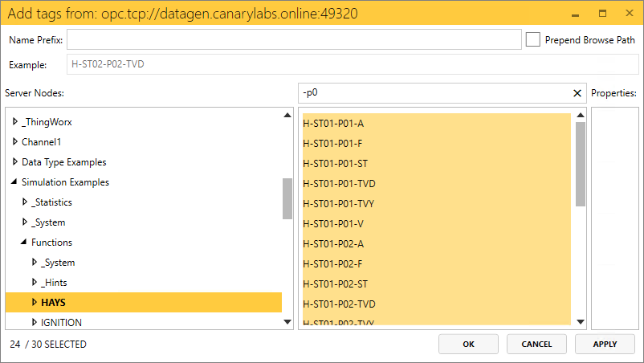Select the Data Type Examples node
The image size is (644, 363).
(x=63, y=162)
